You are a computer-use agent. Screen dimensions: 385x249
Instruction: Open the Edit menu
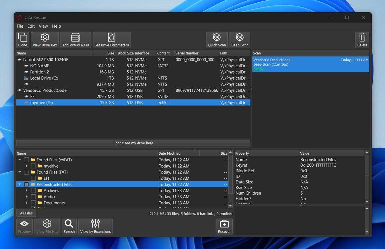pyautogui.click(x=31, y=26)
